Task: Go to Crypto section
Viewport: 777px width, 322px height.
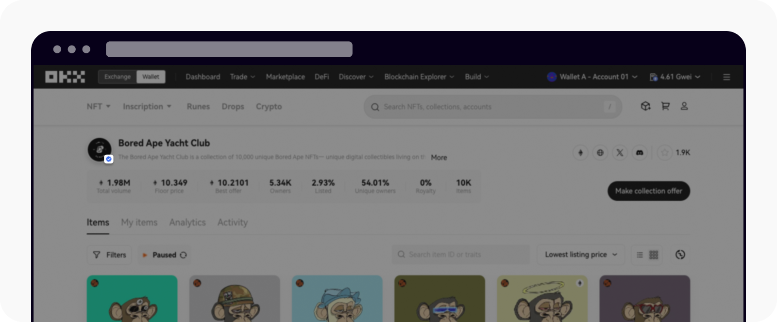Action: (269, 106)
